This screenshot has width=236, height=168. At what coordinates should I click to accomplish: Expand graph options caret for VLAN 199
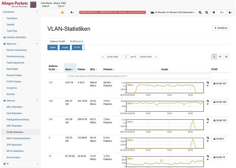pyautogui.click(x=208, y=104)
